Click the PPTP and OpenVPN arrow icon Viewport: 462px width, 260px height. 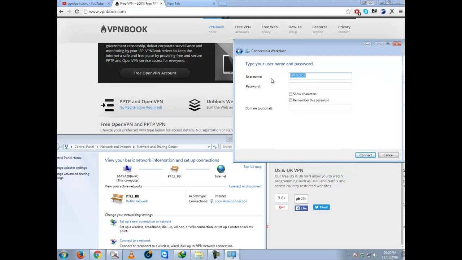(107, 105)
